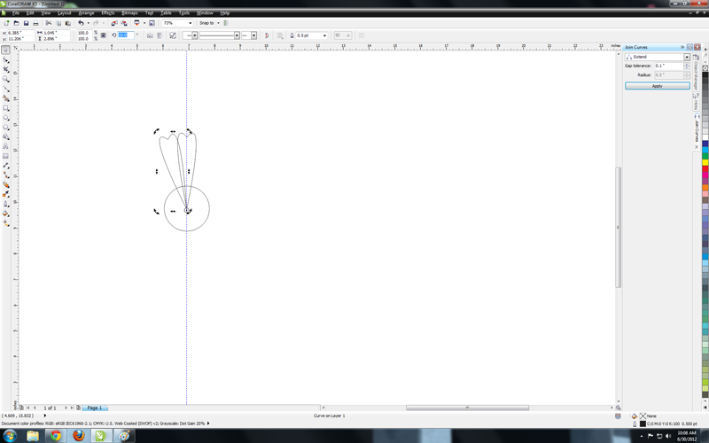The height and width of the screenshot is (443, 709).
Task: Click the horizontal scrollbar thumb
Action: click(467, 408)
